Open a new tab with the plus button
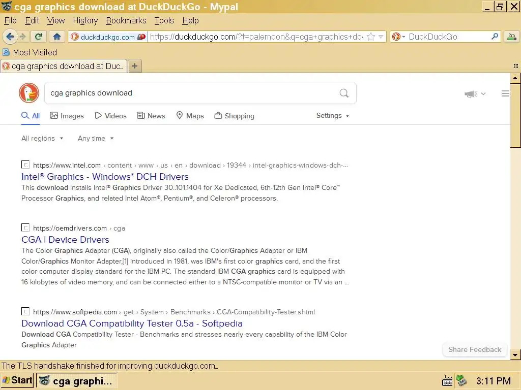 coord(134,66)
